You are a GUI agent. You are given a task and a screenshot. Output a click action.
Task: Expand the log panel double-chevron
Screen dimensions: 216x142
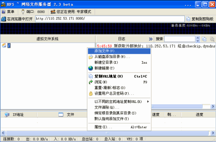click(151, 39)
